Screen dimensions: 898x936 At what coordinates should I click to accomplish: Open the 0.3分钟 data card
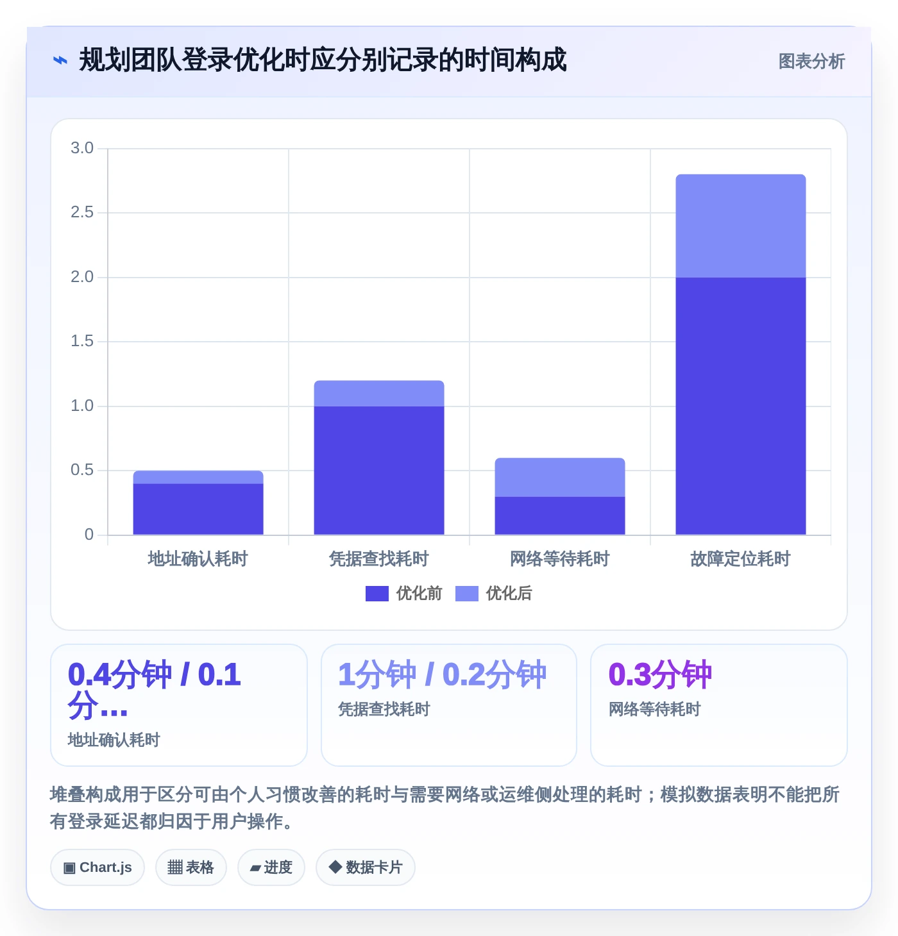(x=719, y=705)
